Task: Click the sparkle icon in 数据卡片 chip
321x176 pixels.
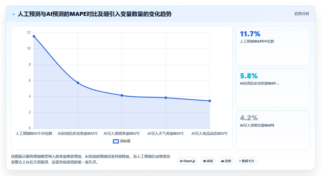Action: click(x=240, y=161)
